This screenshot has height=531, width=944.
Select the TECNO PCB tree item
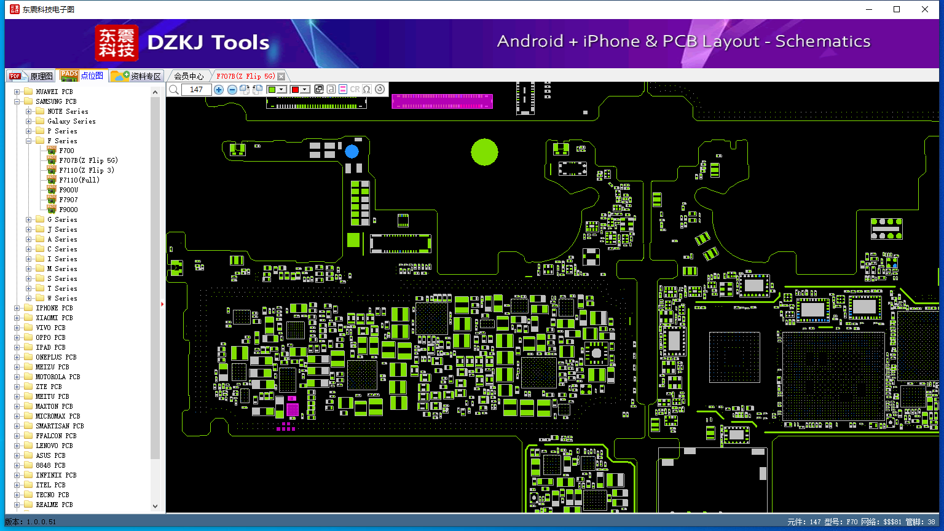pos(52,495)
